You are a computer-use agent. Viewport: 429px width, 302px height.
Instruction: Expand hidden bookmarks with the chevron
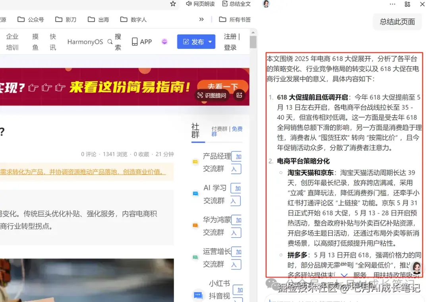coord(201,19)
